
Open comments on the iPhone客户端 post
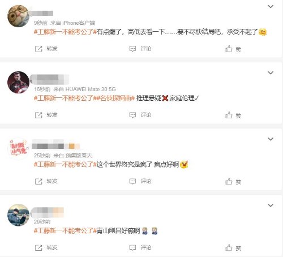click(x=140, y=49)
